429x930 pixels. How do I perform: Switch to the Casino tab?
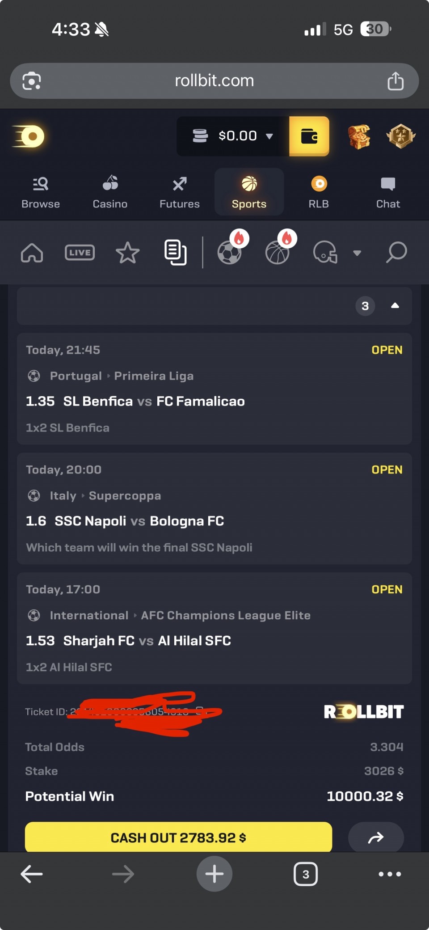[x=110, y=192]
